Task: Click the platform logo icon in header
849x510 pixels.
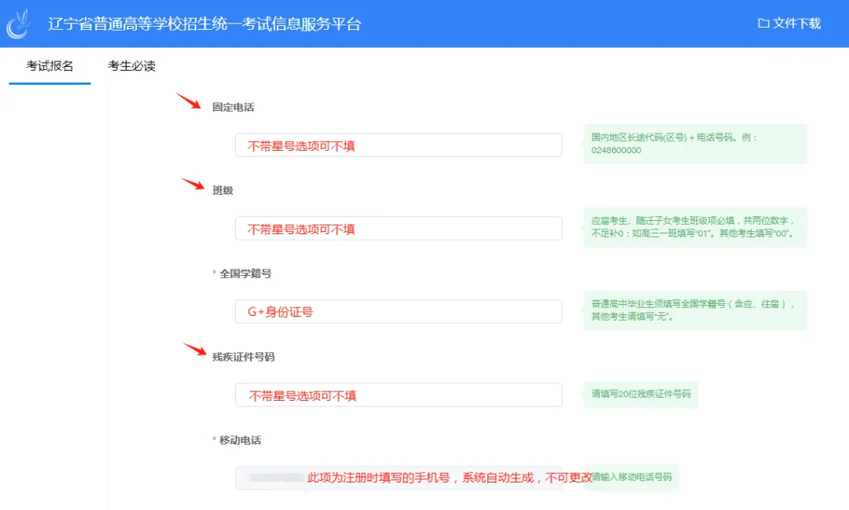Action: [x=20, y=24]
